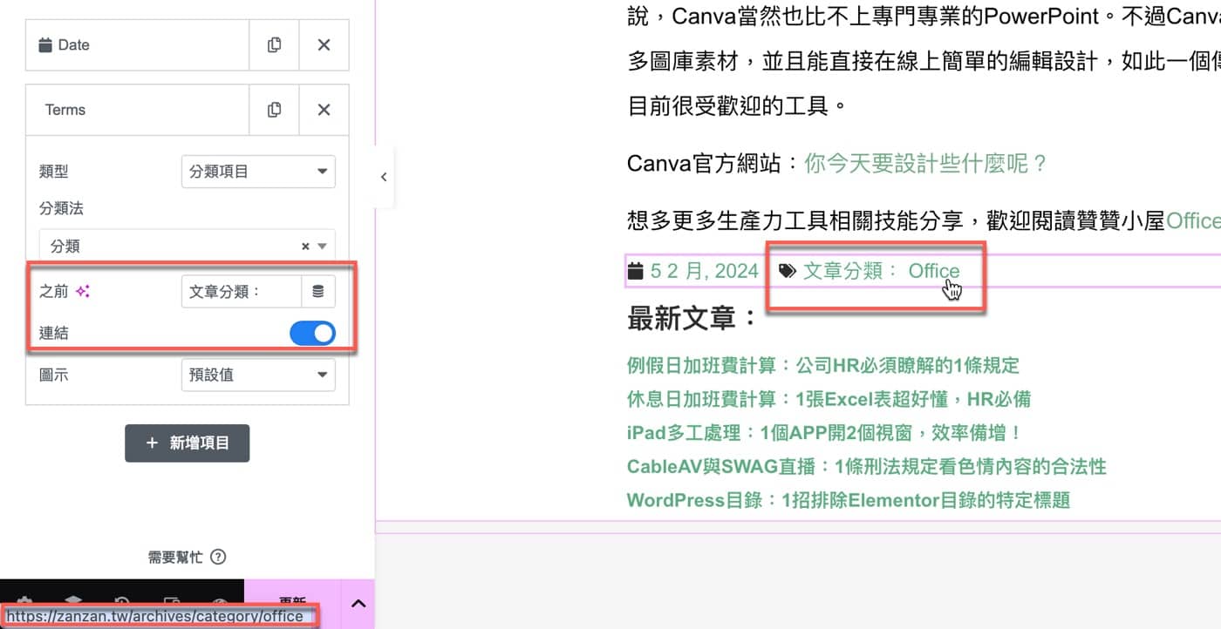Expand the save options arrow
This screenshot has width=1221, height=629.
[358, 604]
